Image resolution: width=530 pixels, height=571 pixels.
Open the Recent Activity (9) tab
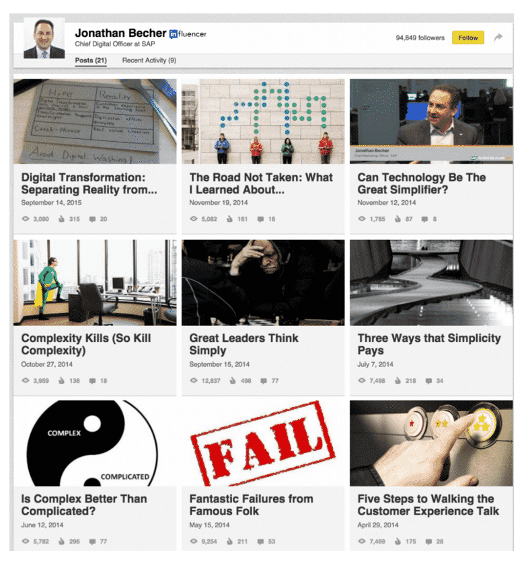(149, 60)
